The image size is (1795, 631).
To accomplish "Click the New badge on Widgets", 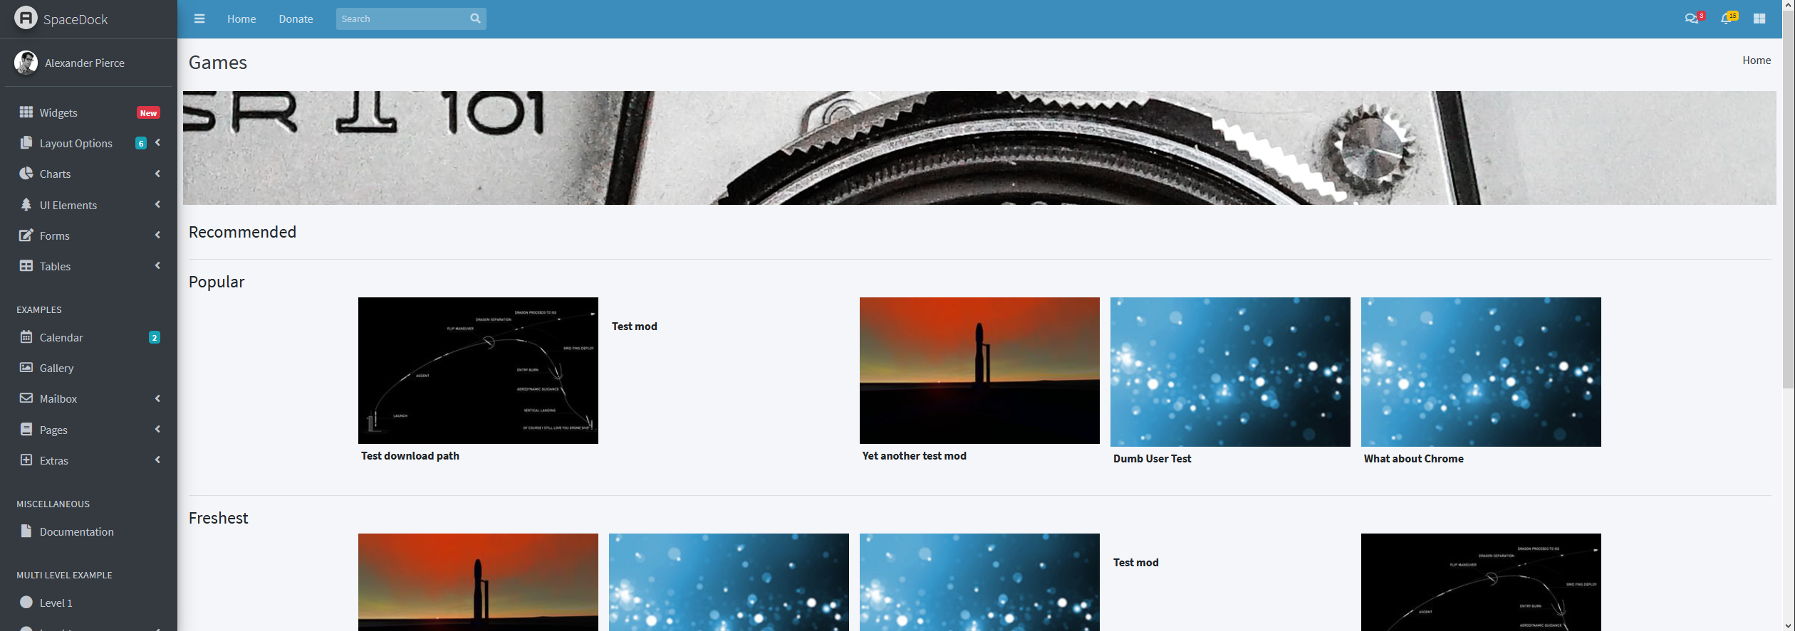I will (148, 112).
